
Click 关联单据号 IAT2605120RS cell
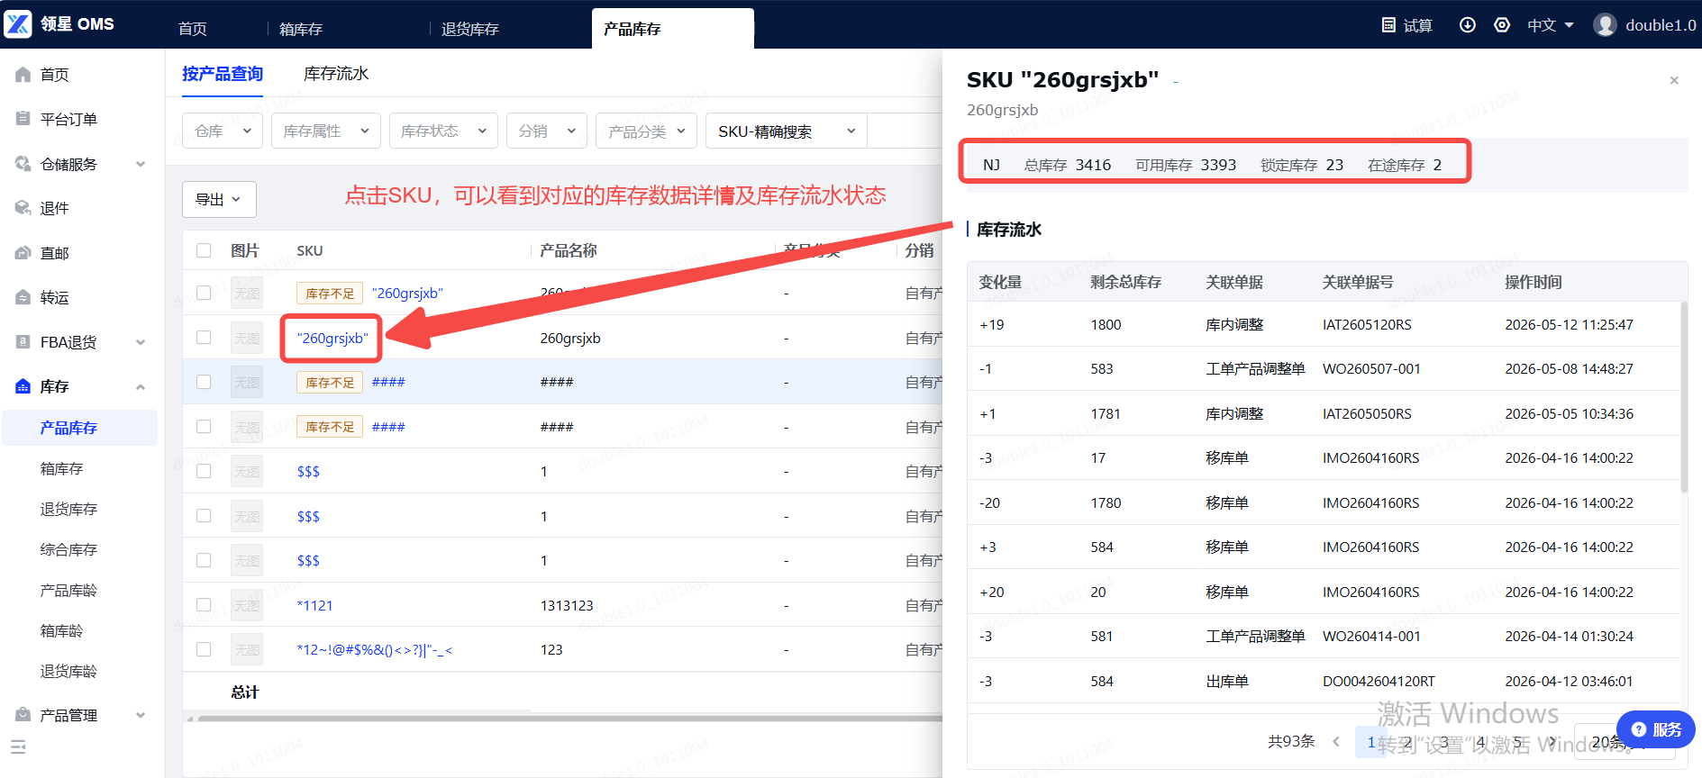point(1367,324)
